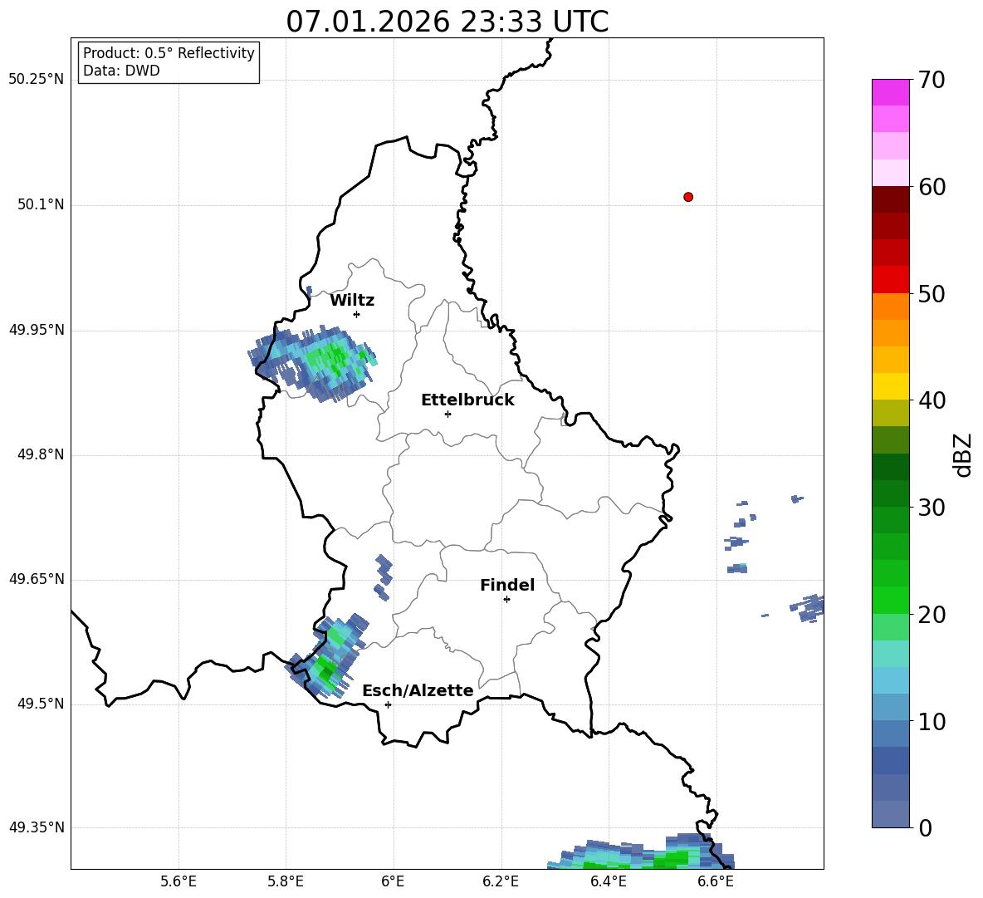Click the 6.6°E longitude label
This screenshot has height=898, width=983.
[716, 881]
